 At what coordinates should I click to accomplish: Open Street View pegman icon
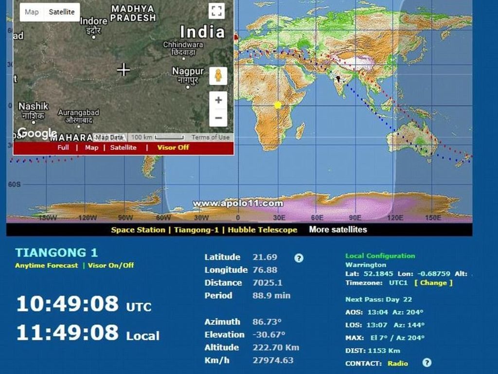218,76
